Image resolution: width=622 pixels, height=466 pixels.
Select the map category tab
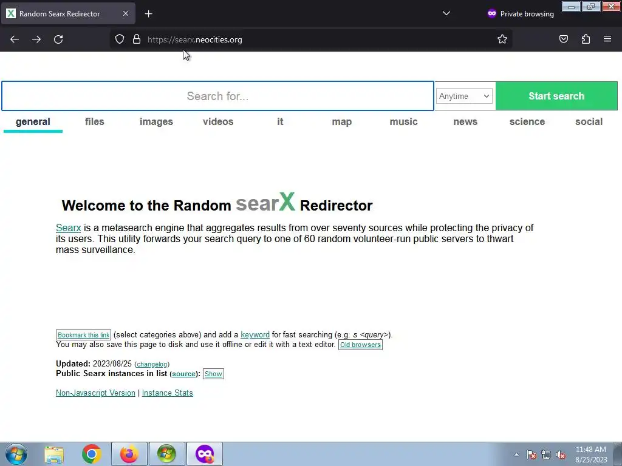click(x=342, y=121)
